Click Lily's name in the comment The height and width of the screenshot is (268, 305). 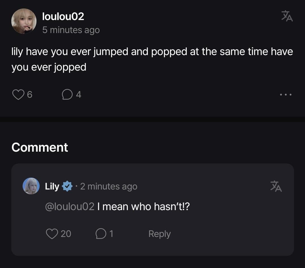(52, 186)
